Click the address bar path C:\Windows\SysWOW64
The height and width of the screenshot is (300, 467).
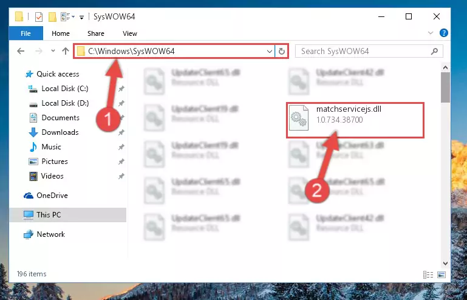click(x=131, y=51)
